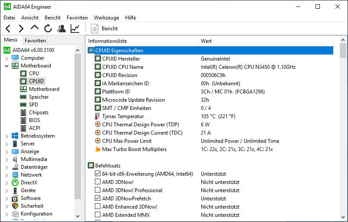
Task: Expand the Netzwerk tree node
Action: pyautogui.click(x=6, y=175)
